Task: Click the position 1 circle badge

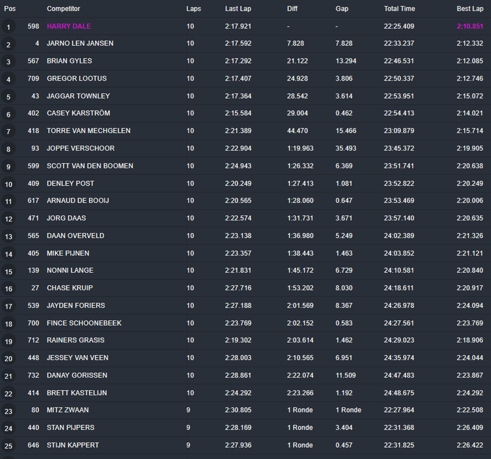Action: (x=8, y=27)
